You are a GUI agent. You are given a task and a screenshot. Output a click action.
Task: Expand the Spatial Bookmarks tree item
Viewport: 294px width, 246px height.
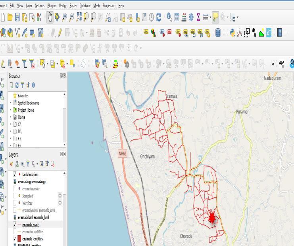10,103
